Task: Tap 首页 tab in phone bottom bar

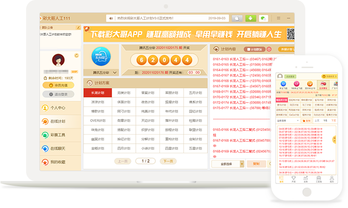Action: pos(282,179)
